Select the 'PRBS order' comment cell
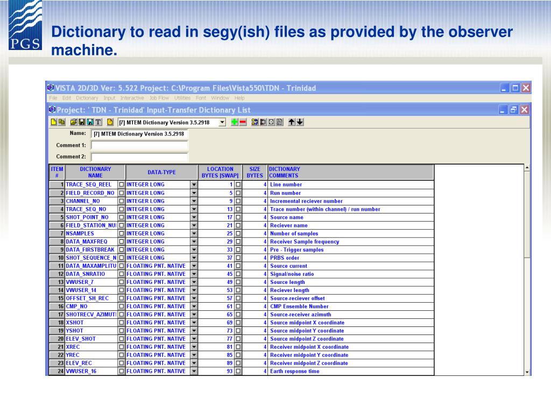 pyautogui.click(x=351, y=258)
